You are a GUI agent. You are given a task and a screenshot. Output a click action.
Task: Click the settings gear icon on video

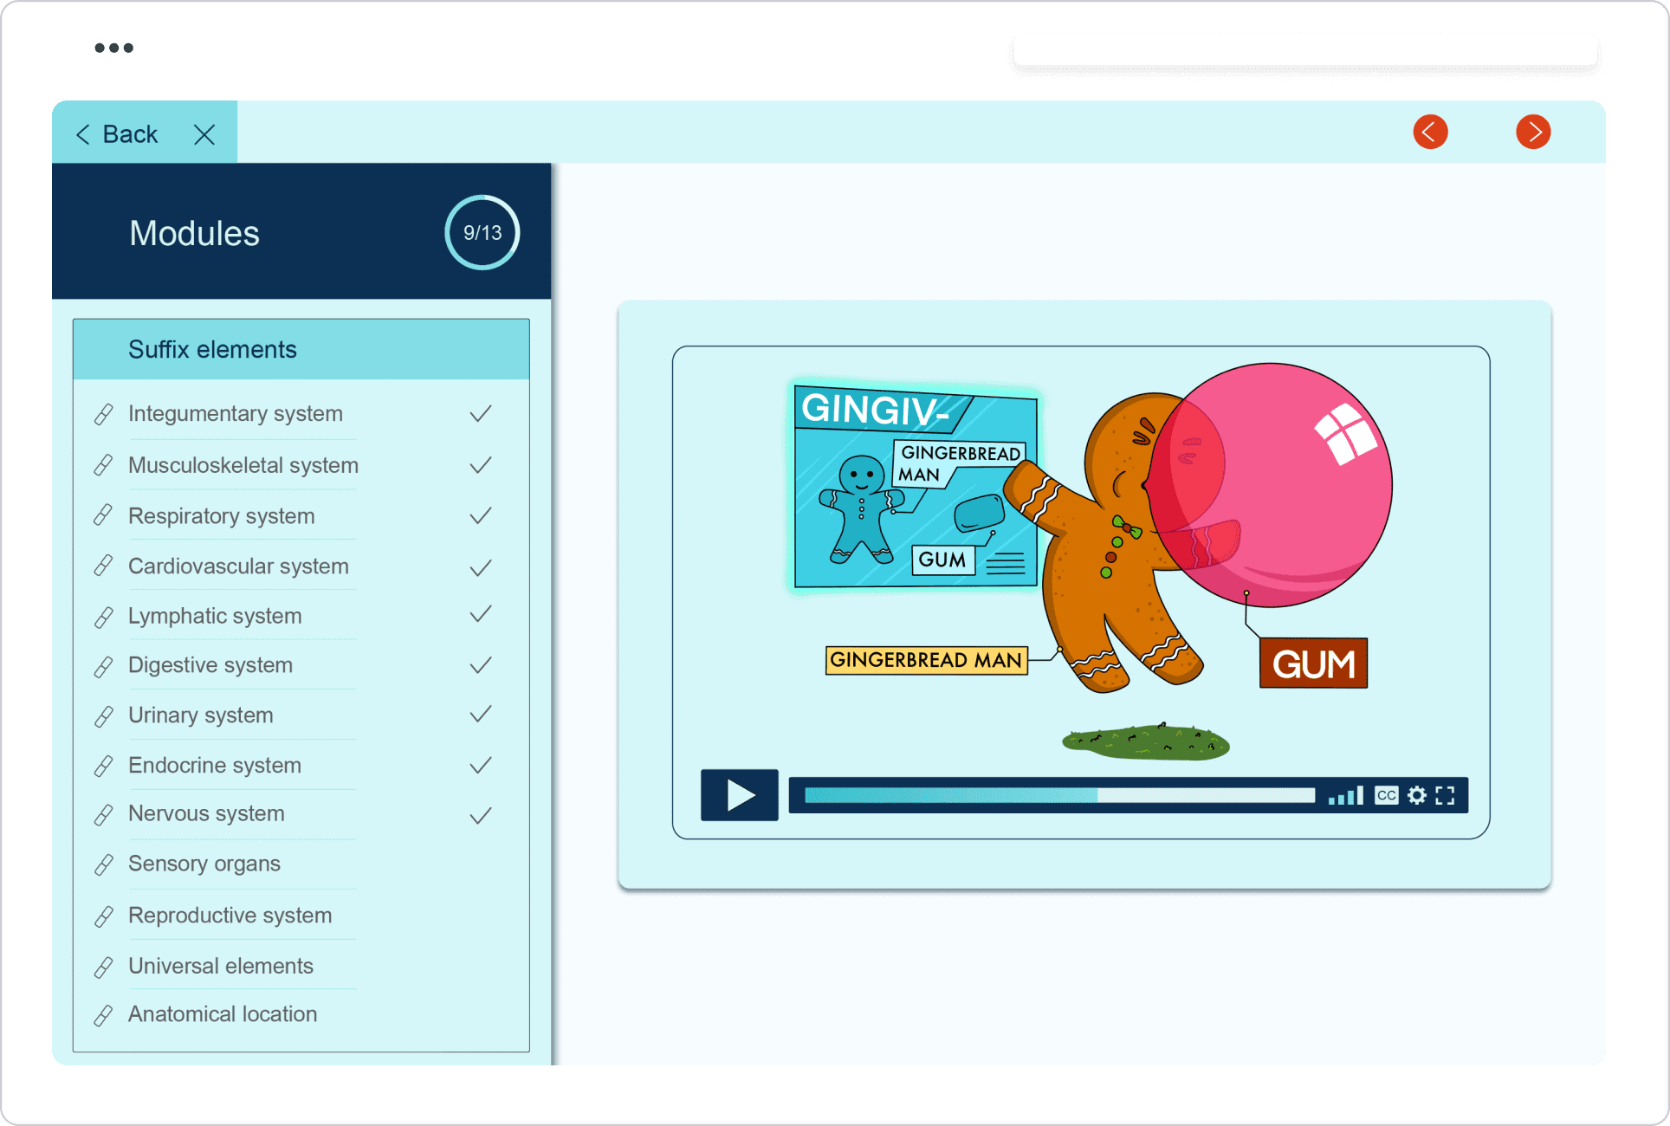[x=1416, y=797]
